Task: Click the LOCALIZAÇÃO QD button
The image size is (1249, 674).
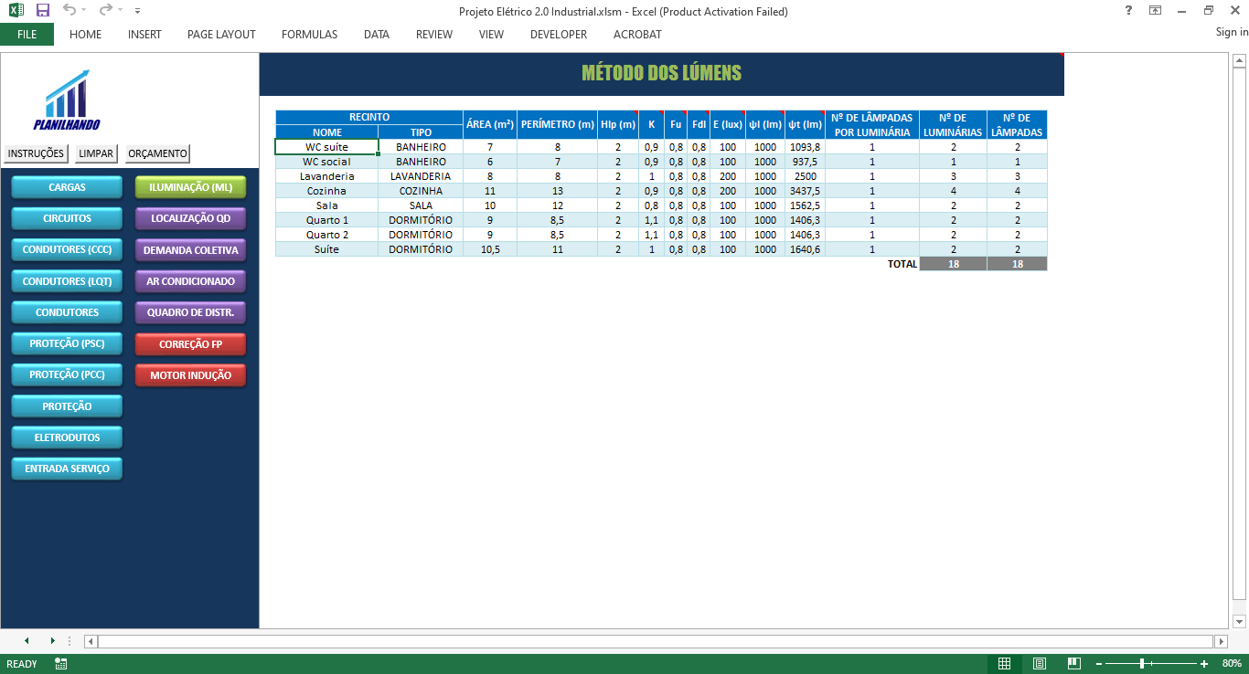Action: [x=191, y=219]
